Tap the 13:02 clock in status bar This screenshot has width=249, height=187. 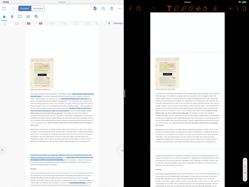coord(6,2)
